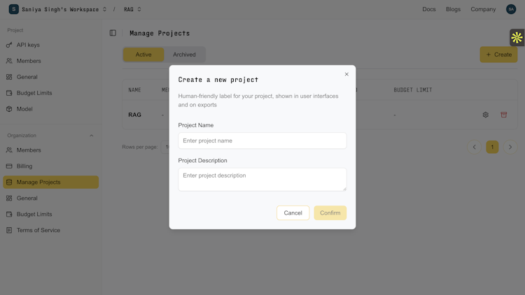Click the Confirm button

(330, 213)
